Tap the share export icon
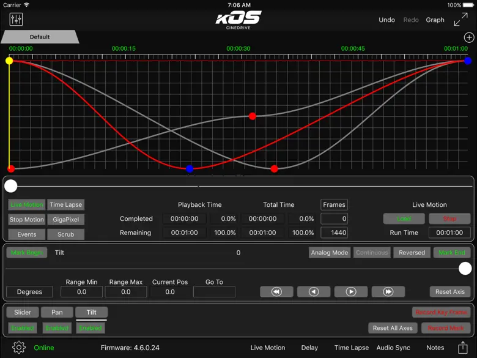 463,348
